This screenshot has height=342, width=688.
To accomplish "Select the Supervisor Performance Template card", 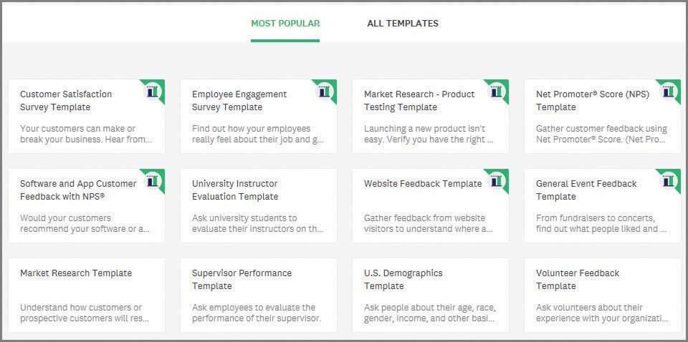I will pyautogui.click(x=259, y=295).
